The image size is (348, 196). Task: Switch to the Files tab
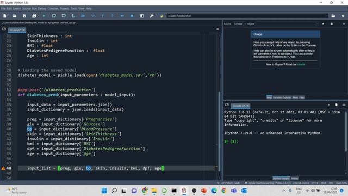[x=302, y=97]
